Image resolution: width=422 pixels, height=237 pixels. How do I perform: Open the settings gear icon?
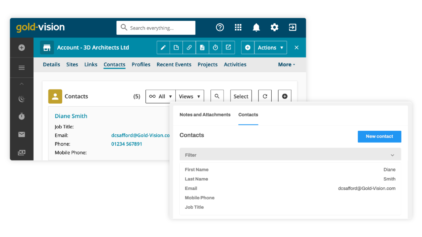pyautogui.click(x=274, y=28)
